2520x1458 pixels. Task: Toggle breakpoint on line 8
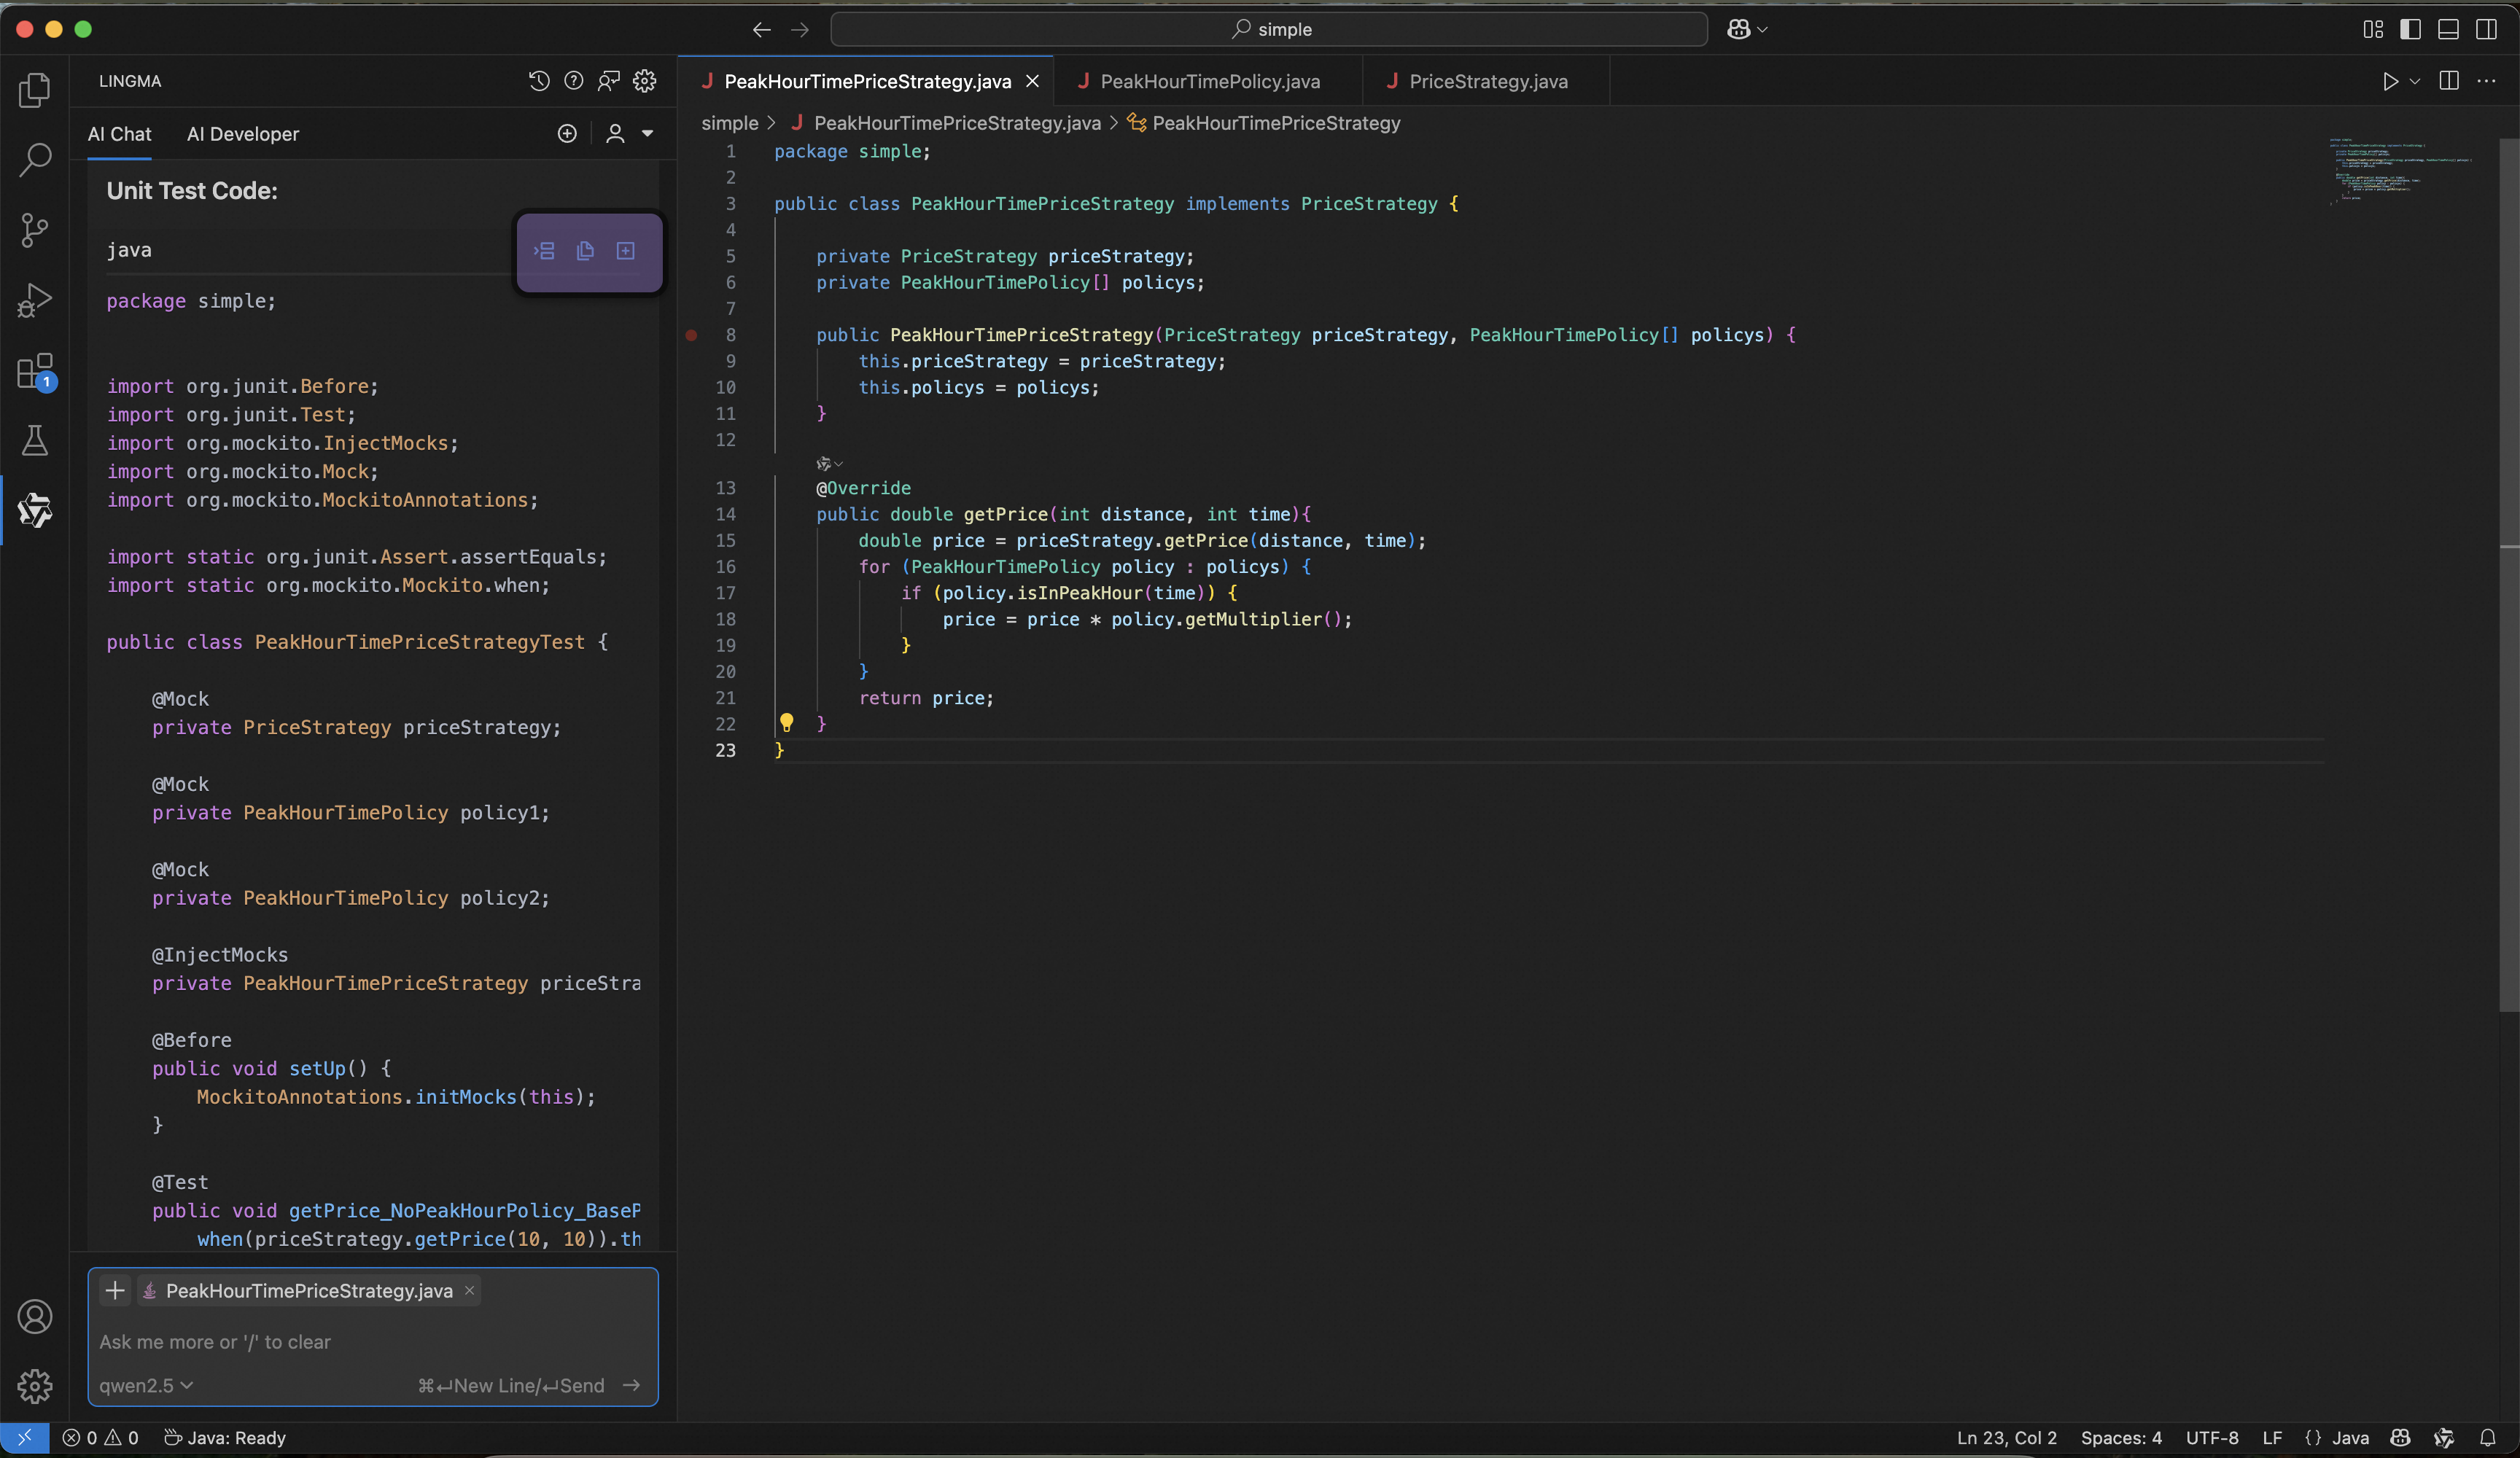pos(691,335)
